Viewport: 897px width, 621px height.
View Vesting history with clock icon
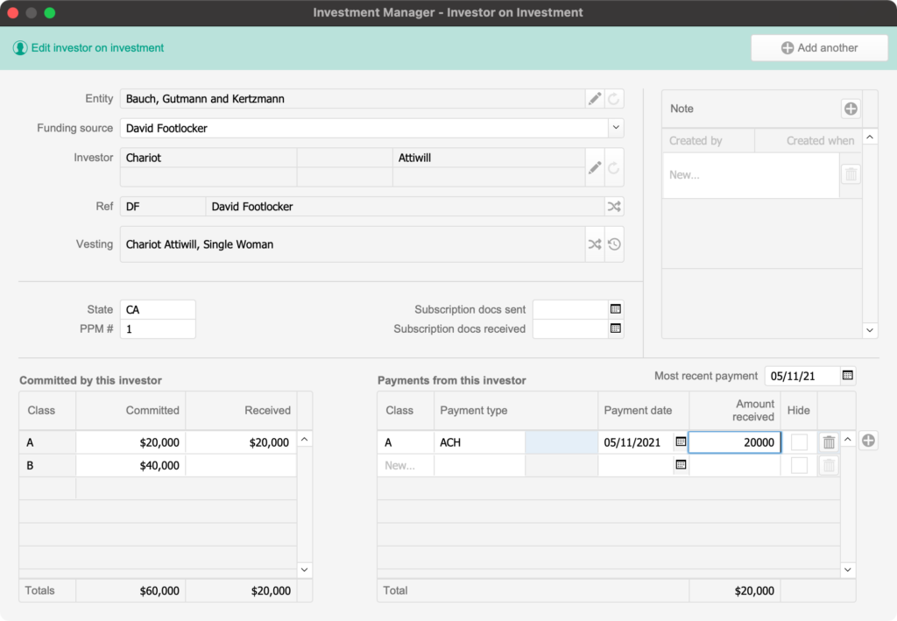click(614, 243)
